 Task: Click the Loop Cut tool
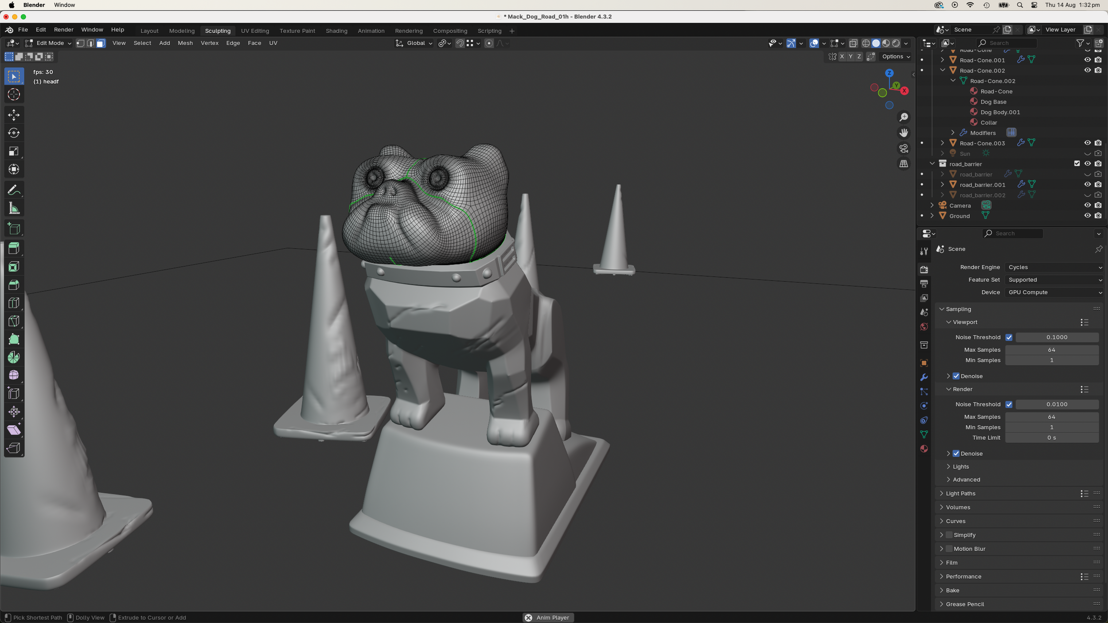click(14, 303)
